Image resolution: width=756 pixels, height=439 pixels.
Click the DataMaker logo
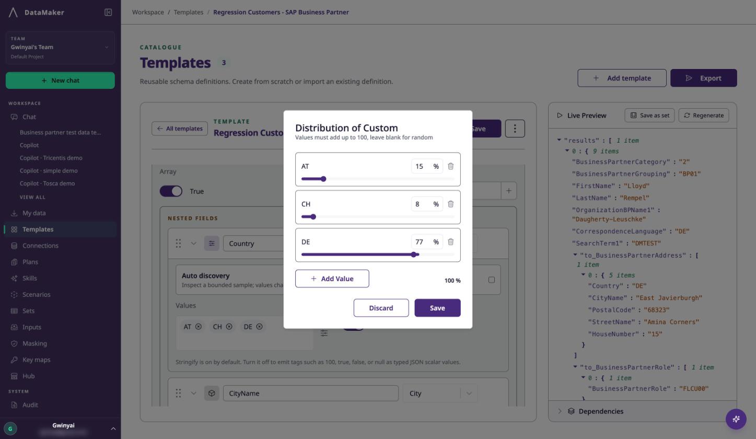pyautogui.click(x=14, y=12)
